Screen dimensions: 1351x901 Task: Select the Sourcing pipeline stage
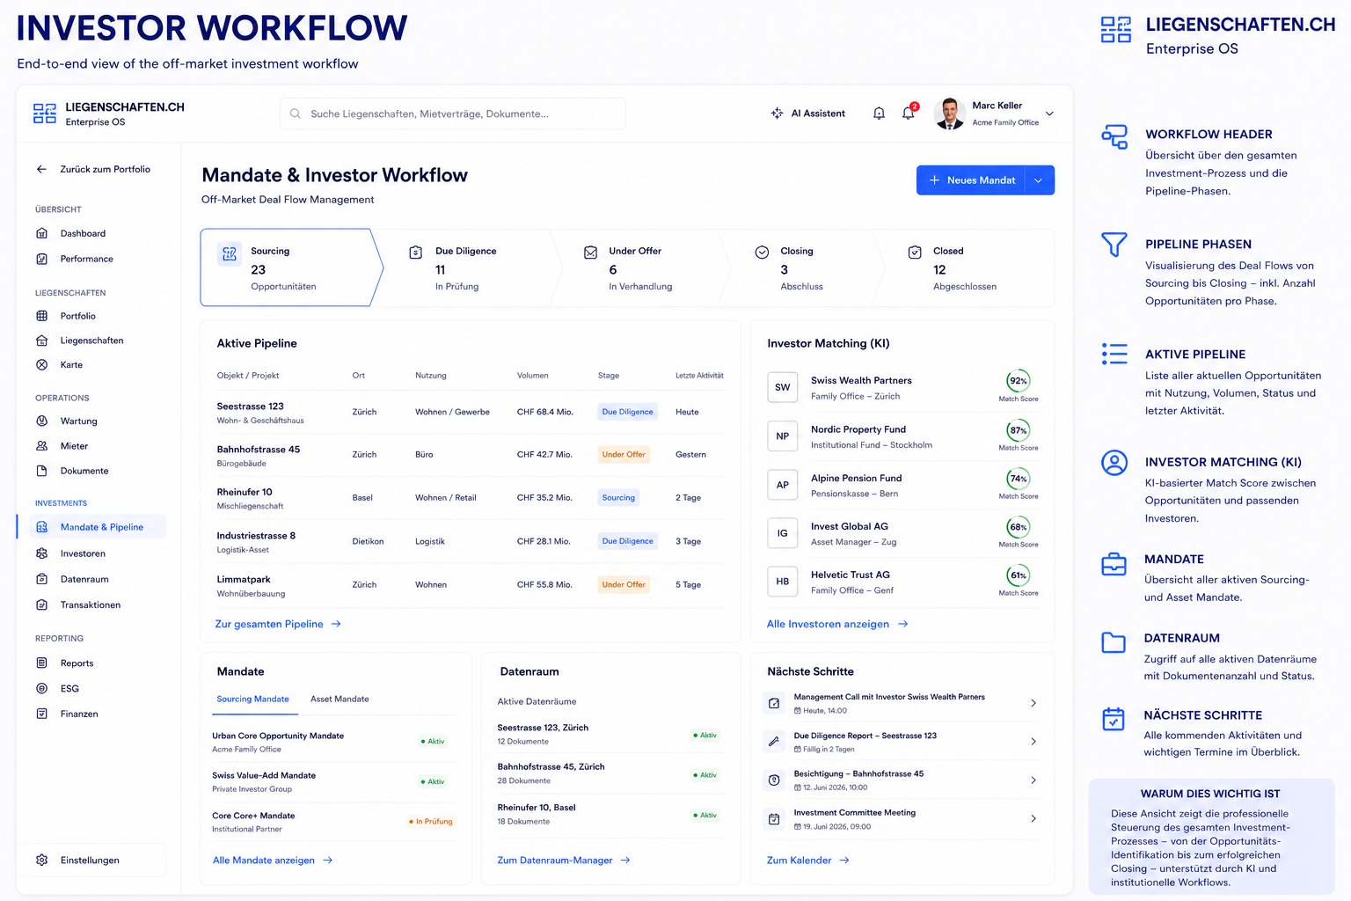click(x=291, y=267)
